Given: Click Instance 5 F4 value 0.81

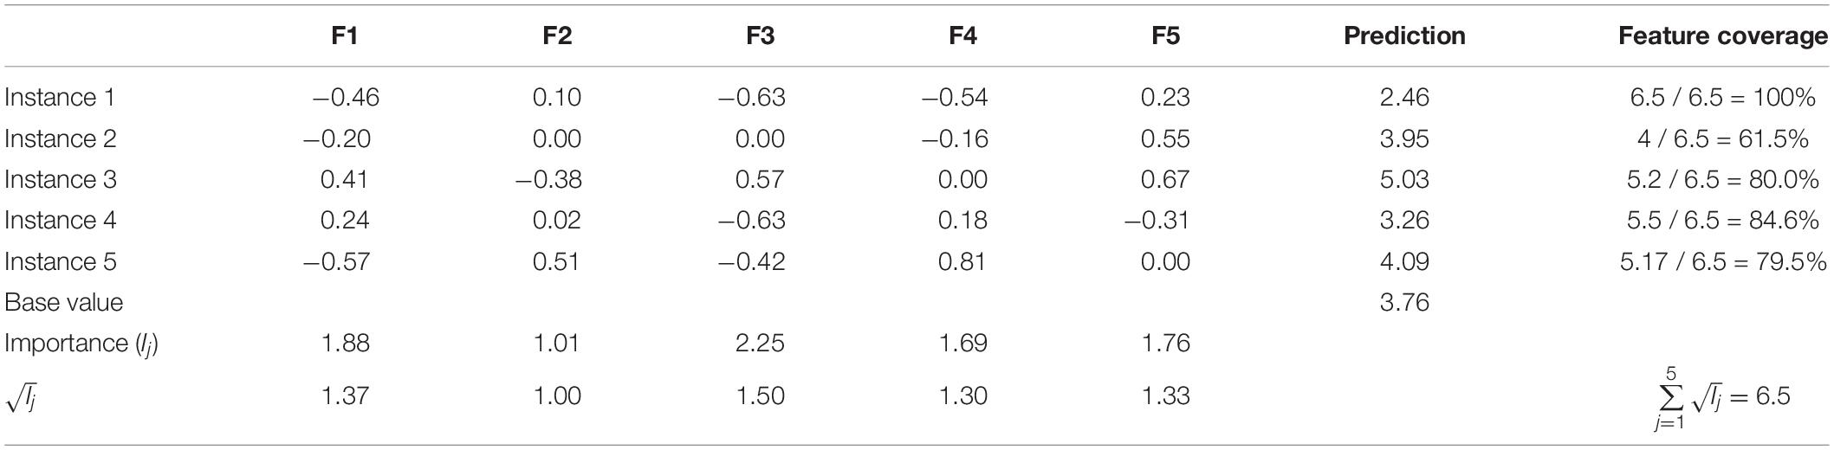Looking at the screenshot, I should tap(962, 261).
